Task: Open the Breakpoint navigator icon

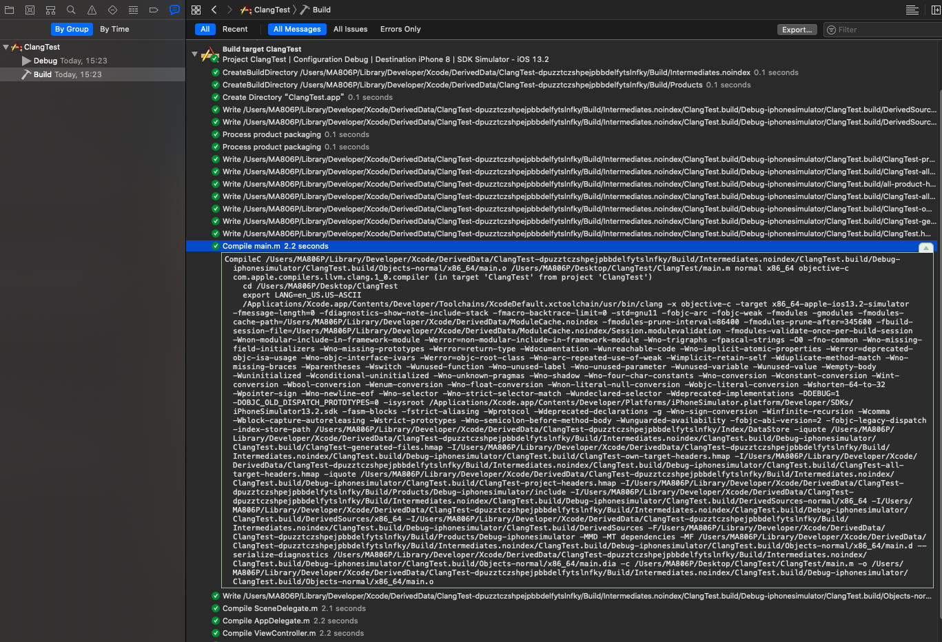Action: coord(153,10)
